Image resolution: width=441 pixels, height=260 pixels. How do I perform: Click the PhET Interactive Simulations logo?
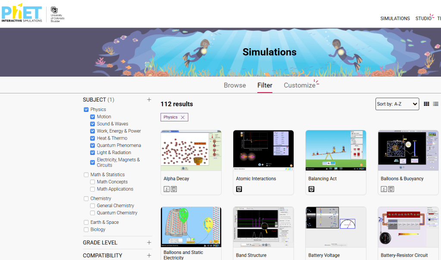[x=22, y=14]
